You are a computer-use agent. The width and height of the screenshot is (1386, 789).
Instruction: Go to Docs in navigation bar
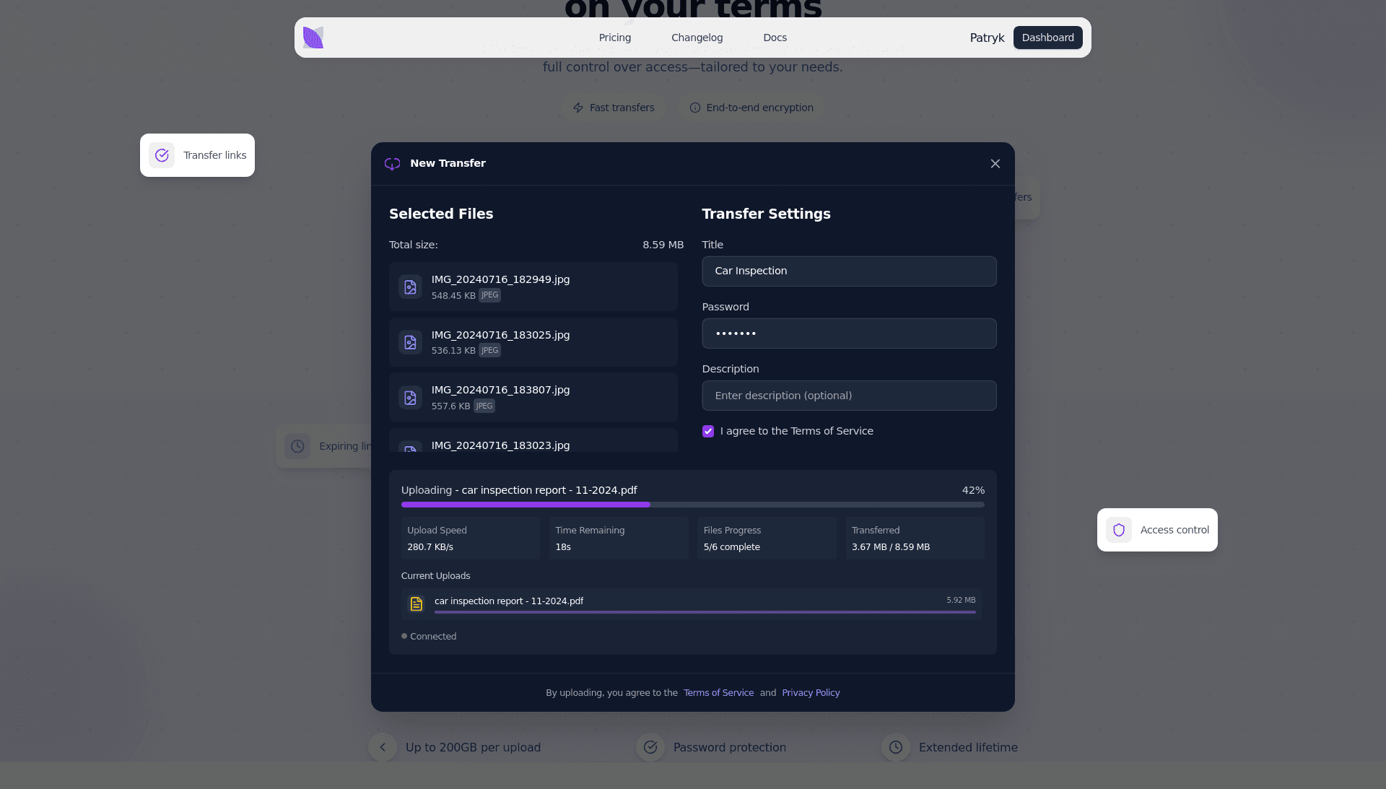pyautogui.click(x=775, y=38)
